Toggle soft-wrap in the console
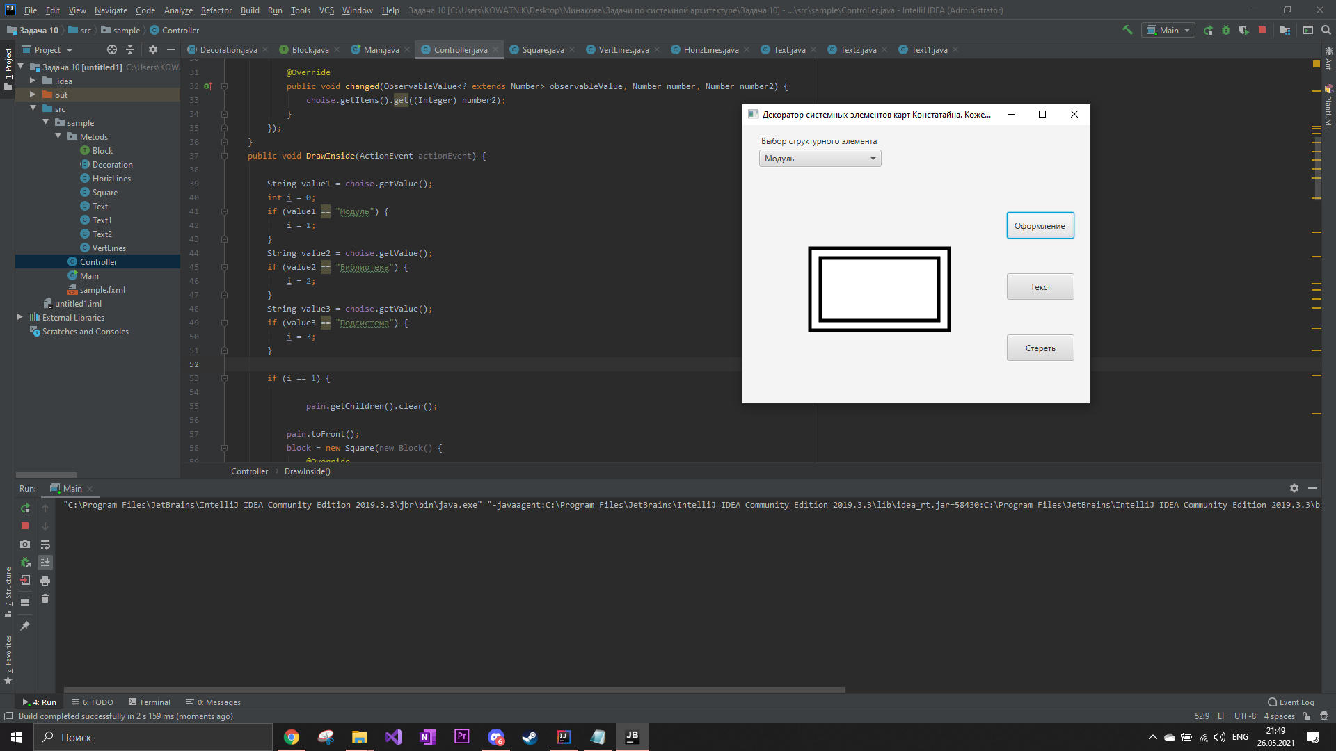The height and width of the screenshot is (751, 1336). click(45, 544)
